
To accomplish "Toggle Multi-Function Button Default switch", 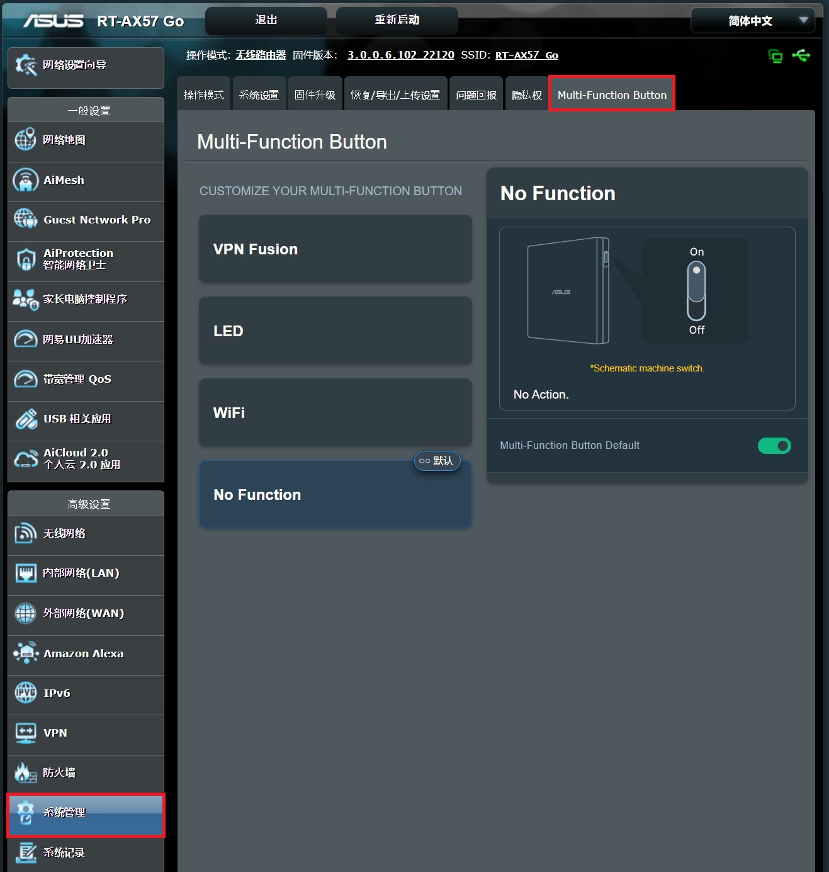I will [x=774, y=446].
